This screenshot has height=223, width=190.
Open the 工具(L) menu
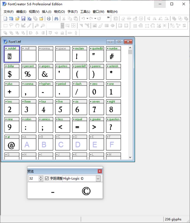coord(85,12)
